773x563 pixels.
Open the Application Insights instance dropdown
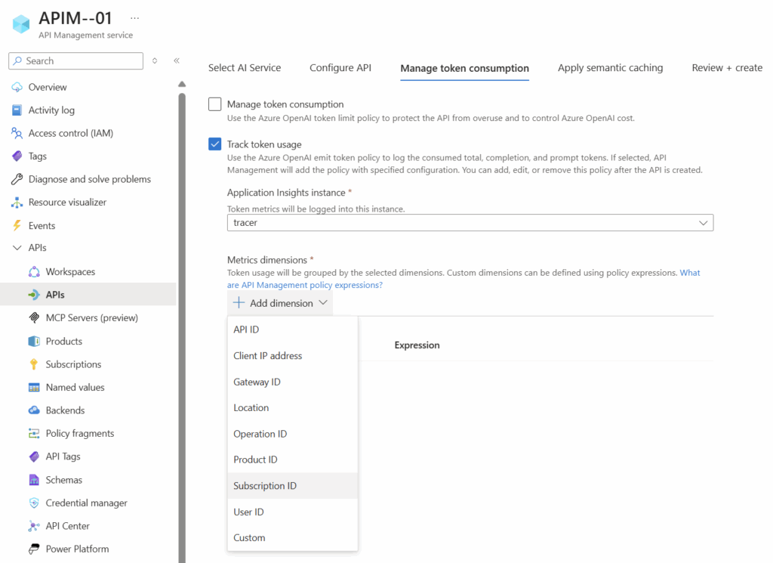point(470,223)
